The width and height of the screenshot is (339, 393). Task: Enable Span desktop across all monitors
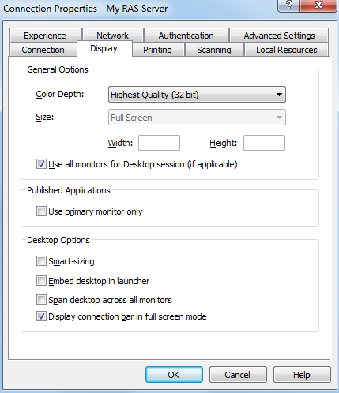[x=41, y=300]
